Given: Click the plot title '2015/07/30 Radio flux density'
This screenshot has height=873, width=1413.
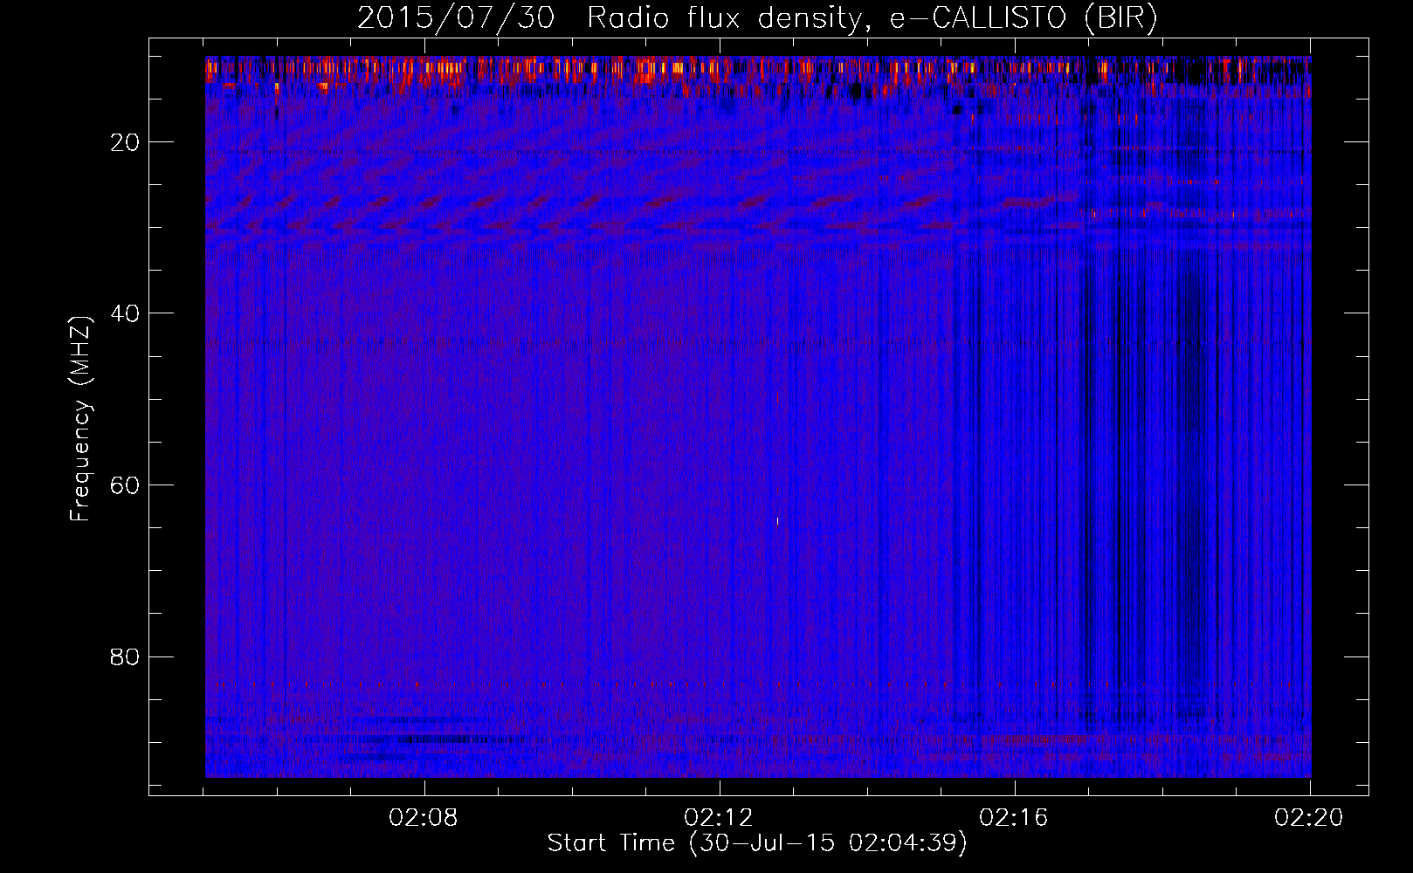Looking at the screenshot, I should [x=757, y=18].
